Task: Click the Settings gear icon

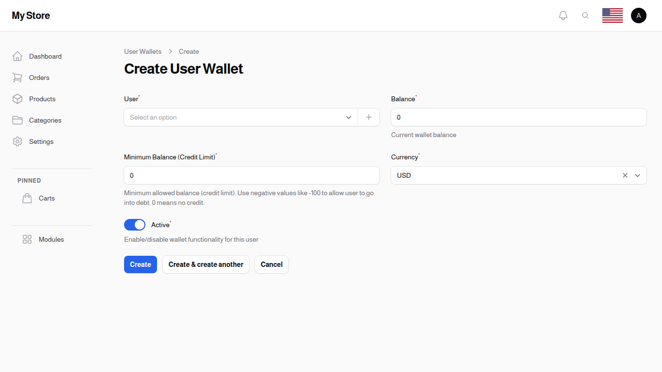Action: 17,141
